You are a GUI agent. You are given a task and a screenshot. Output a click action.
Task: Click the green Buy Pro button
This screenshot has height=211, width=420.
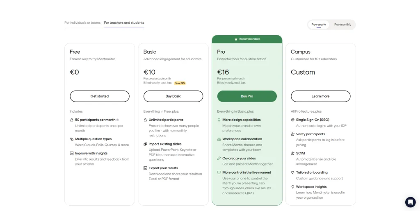coord(247,96)
